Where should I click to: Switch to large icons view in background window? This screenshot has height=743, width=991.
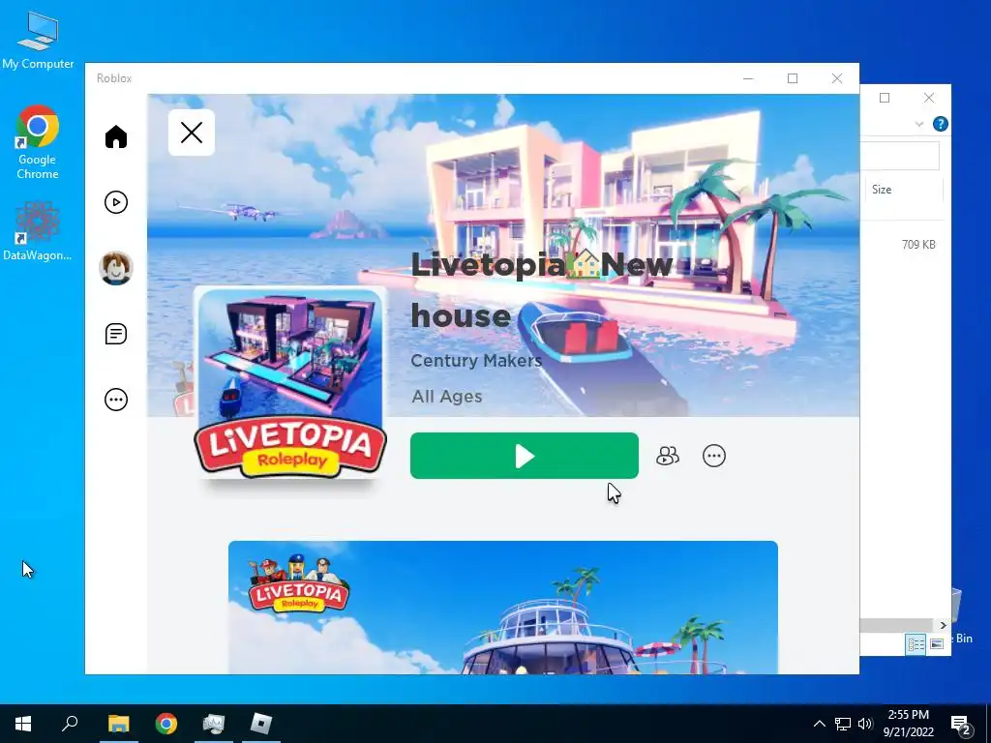(937, 643)
